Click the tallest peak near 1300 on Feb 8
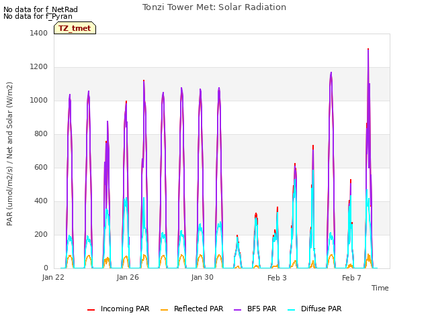The image size is (430, 322). (368, 49)
